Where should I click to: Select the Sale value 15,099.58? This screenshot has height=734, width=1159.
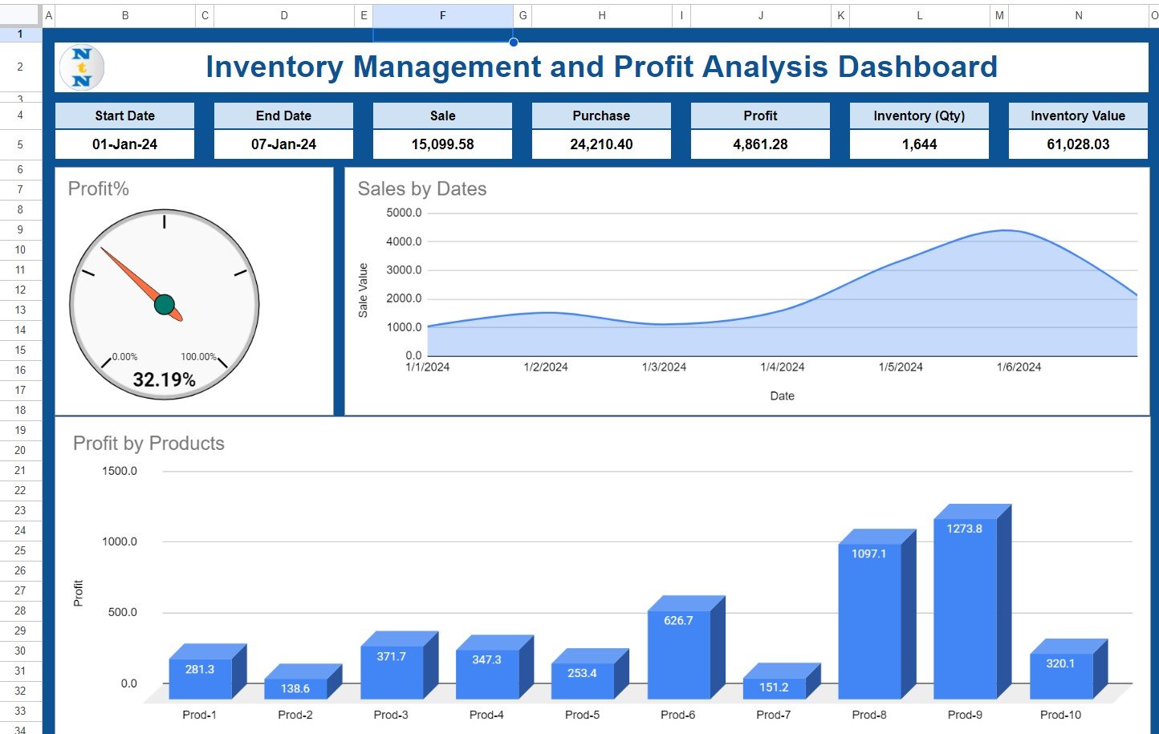442,144
